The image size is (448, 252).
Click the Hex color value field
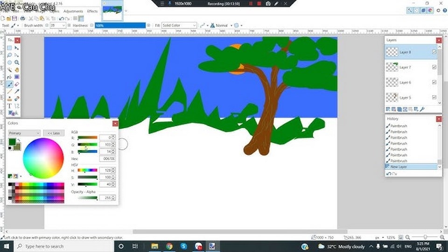(107, 159)
